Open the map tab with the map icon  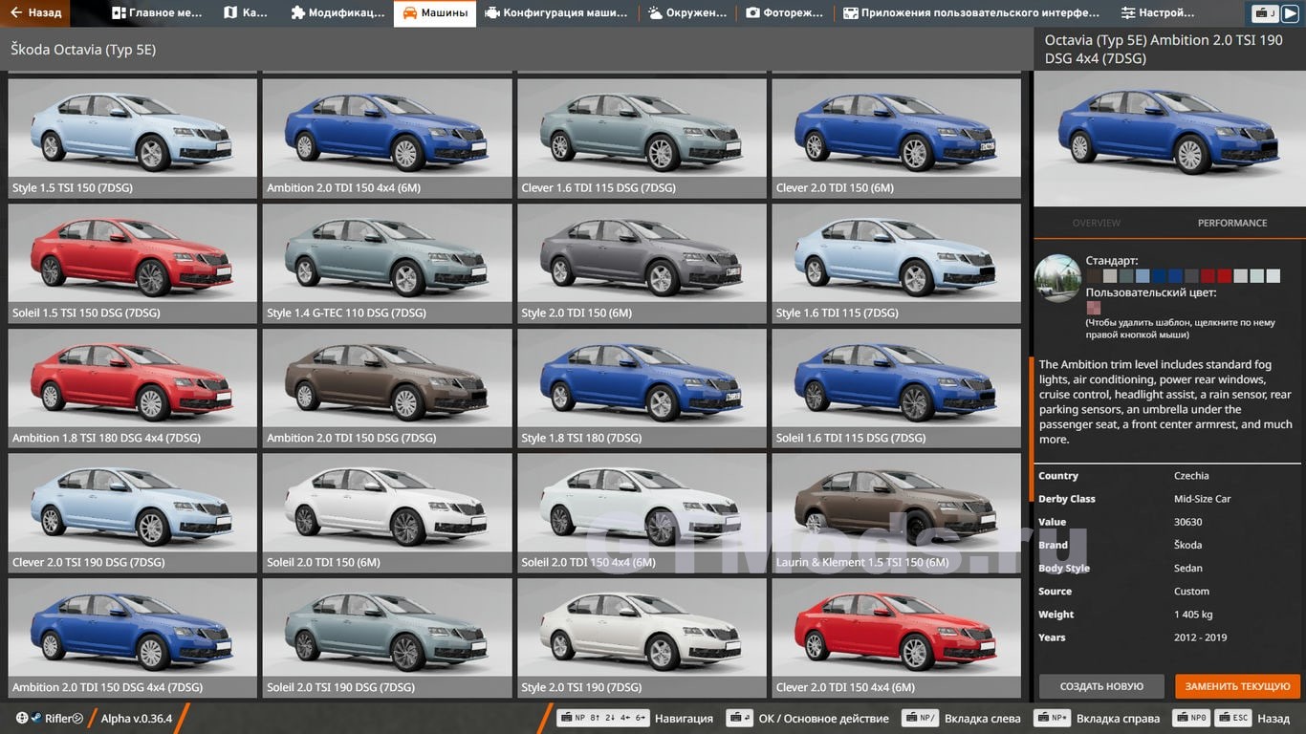tap(246, 13)
